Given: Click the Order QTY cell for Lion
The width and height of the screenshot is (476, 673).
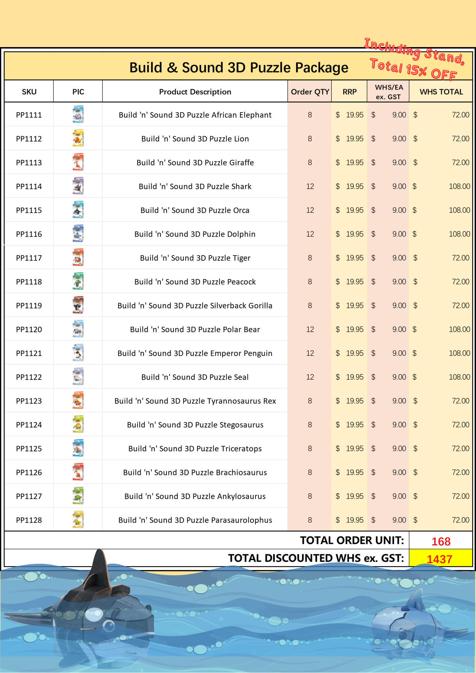Looking at the screenshot, I should coord(309,139).
